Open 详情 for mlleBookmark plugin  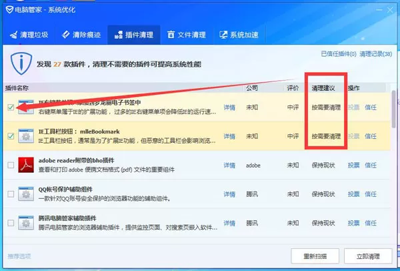click(x=229, y=136)
